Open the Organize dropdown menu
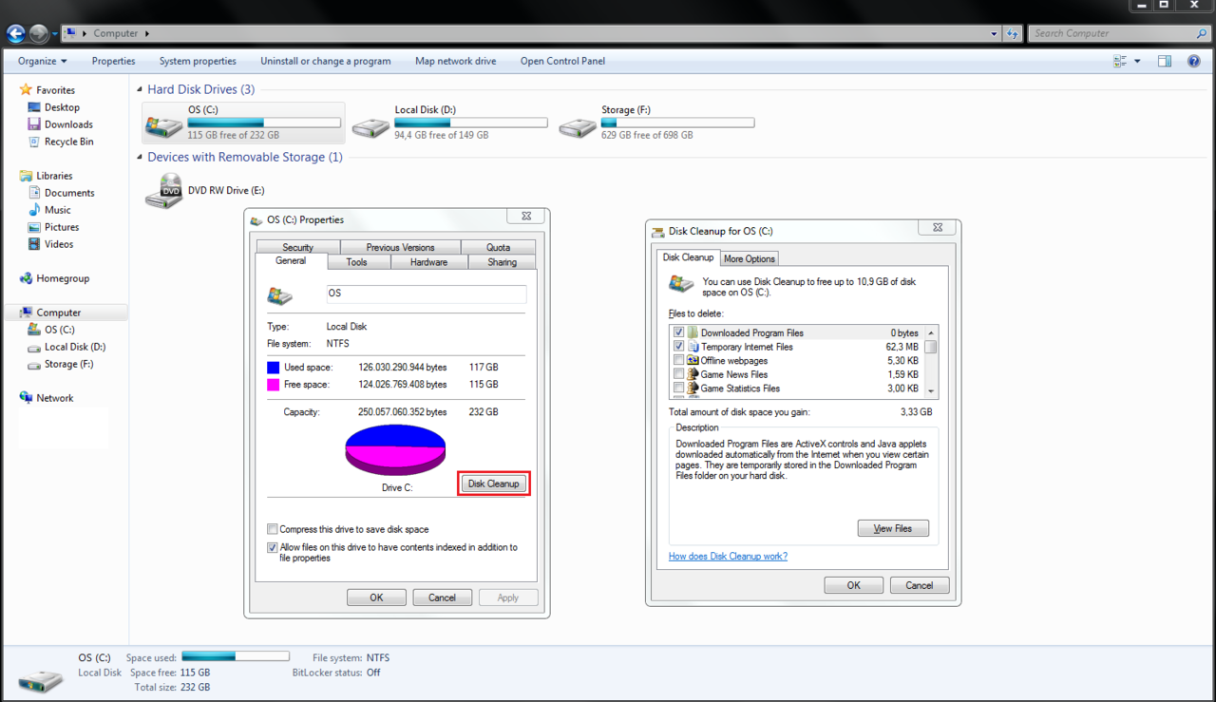This screenshot has width=1216, height=702. (x=43, y=61)
